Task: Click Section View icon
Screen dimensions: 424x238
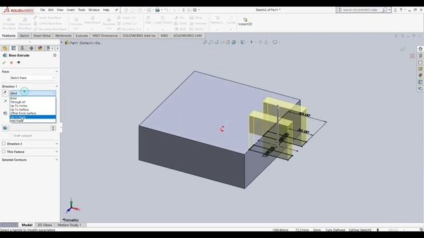Action: pyautogui.click(x=228, y=42)
